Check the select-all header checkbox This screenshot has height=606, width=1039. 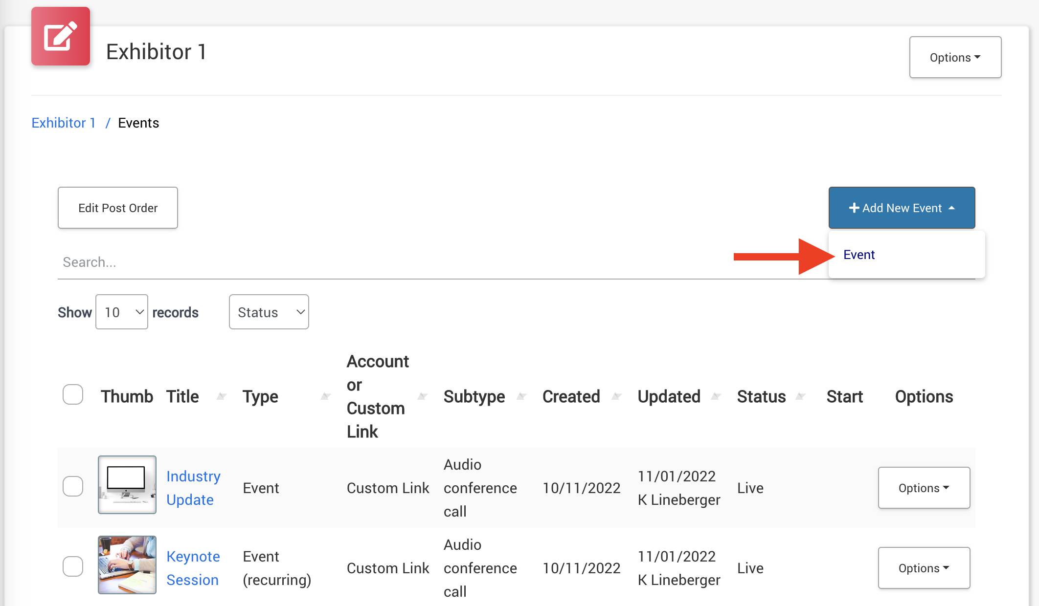click(73, 394)
